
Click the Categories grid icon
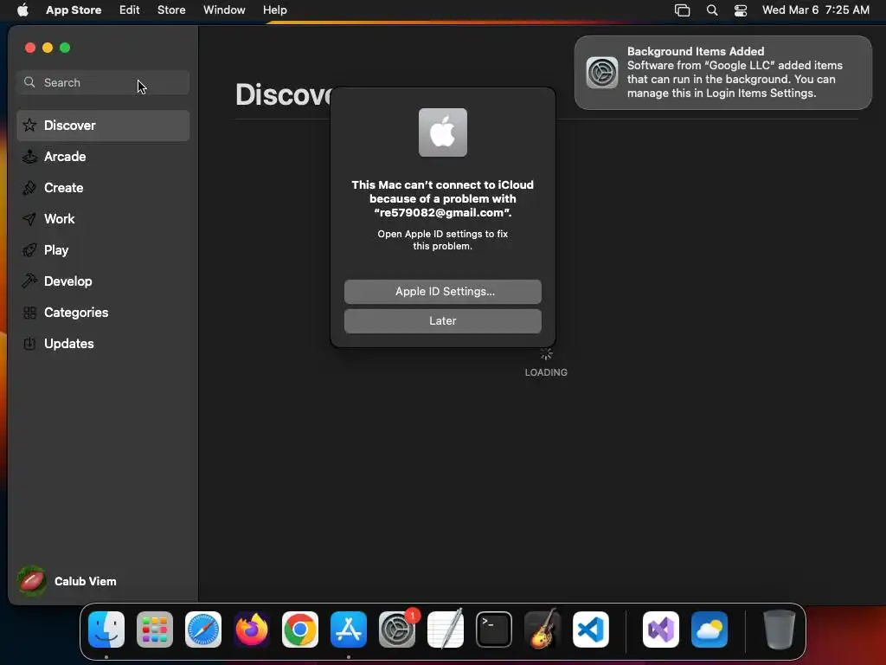pos(29,312)
